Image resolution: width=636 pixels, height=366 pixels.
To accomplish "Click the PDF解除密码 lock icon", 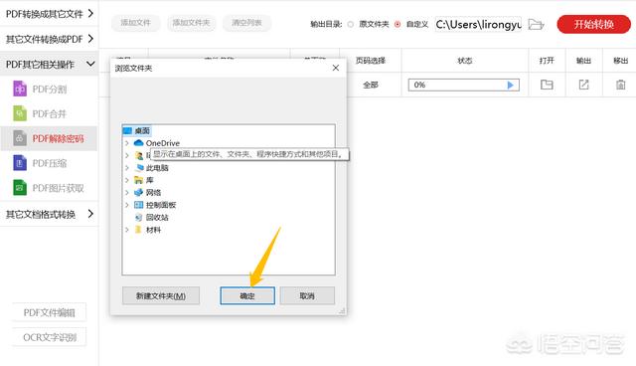I will [20, 138].
